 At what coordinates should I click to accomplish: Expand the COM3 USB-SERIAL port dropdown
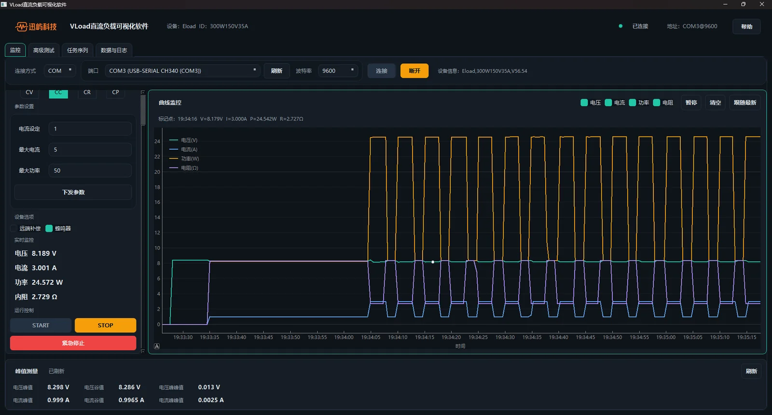pyautogui.click(x=182, y=70)
